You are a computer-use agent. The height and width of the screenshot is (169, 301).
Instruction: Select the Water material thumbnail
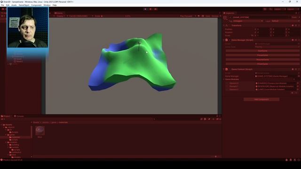[x=40, y=131]
